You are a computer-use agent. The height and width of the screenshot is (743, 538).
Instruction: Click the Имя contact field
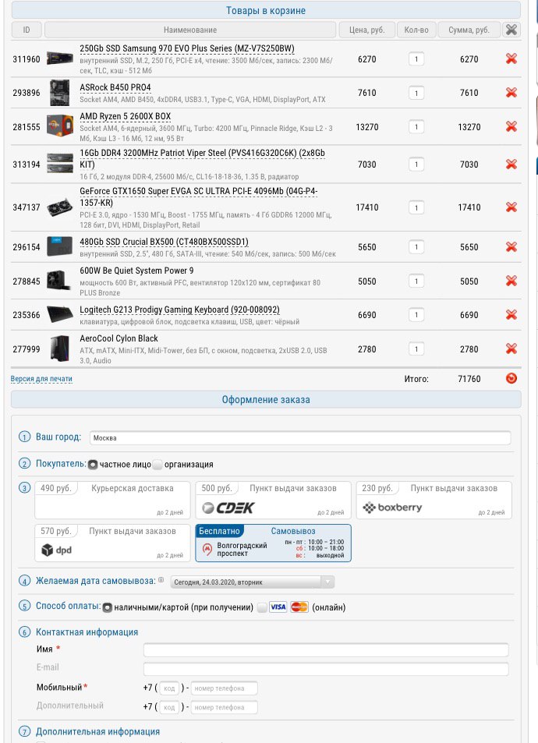pyautogui.click(x=326, y=649)
